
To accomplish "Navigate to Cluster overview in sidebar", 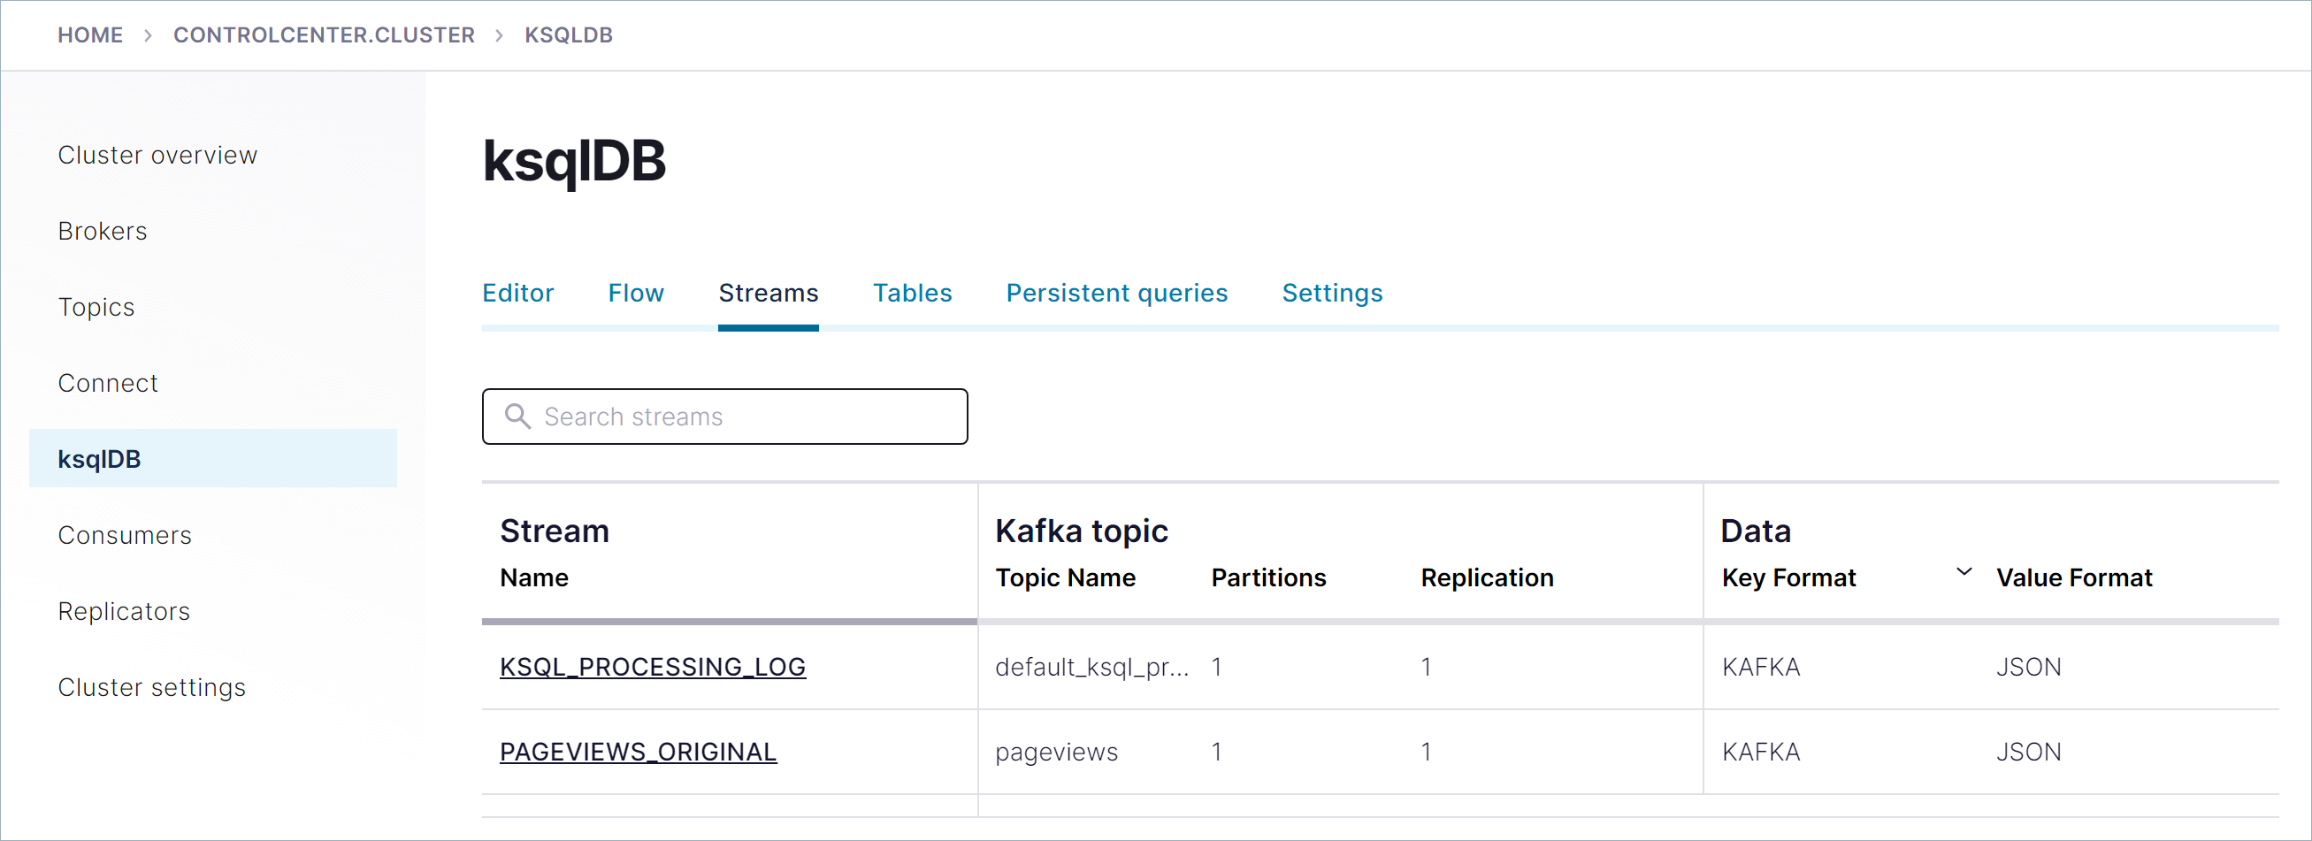I will 157,156.
